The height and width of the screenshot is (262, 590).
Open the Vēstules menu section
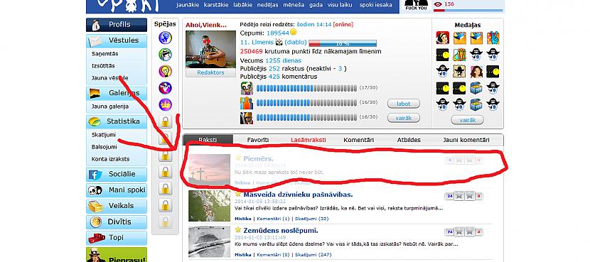[117, 40]
